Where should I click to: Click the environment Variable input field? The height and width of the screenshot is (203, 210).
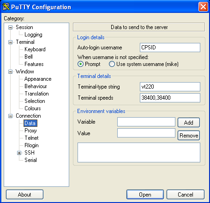point(146,122)
